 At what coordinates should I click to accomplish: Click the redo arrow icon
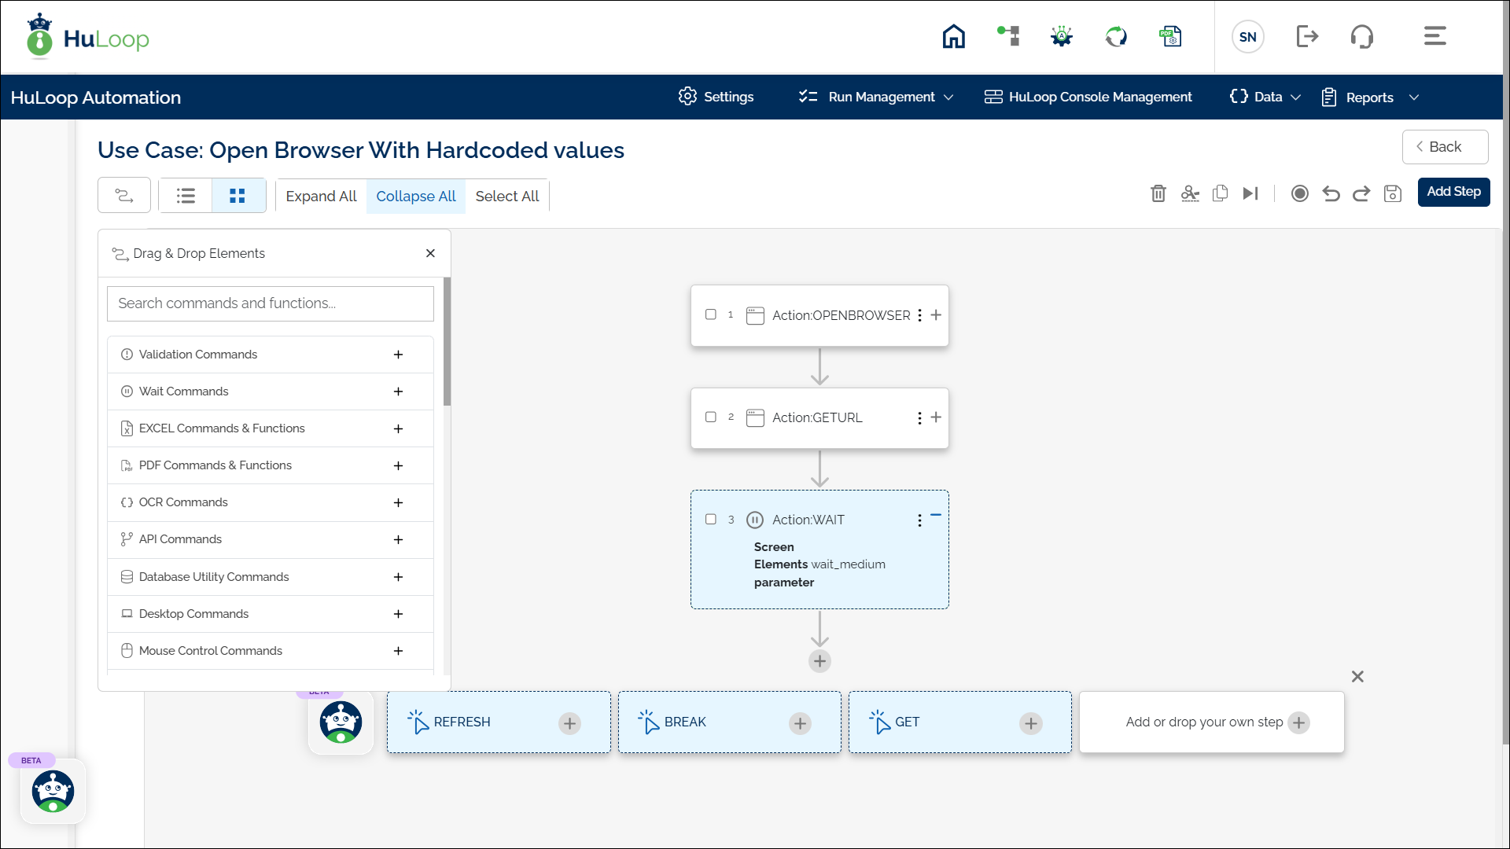pyautogui.click(x=1361, y=193)
